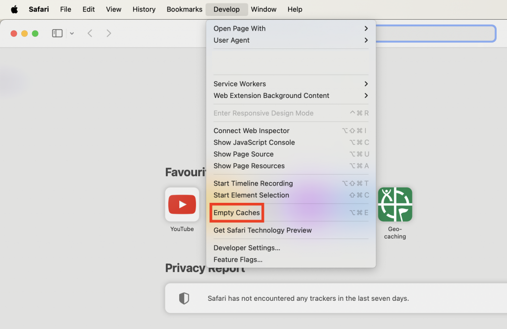Open the Geocaching favourite icon
The width and height of the screenshot is (507, 329).
click(395, 204)
